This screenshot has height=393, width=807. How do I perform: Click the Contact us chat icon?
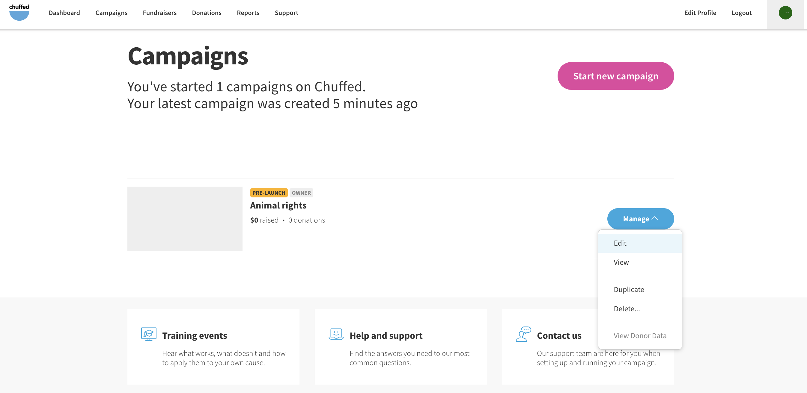[523, 334]
